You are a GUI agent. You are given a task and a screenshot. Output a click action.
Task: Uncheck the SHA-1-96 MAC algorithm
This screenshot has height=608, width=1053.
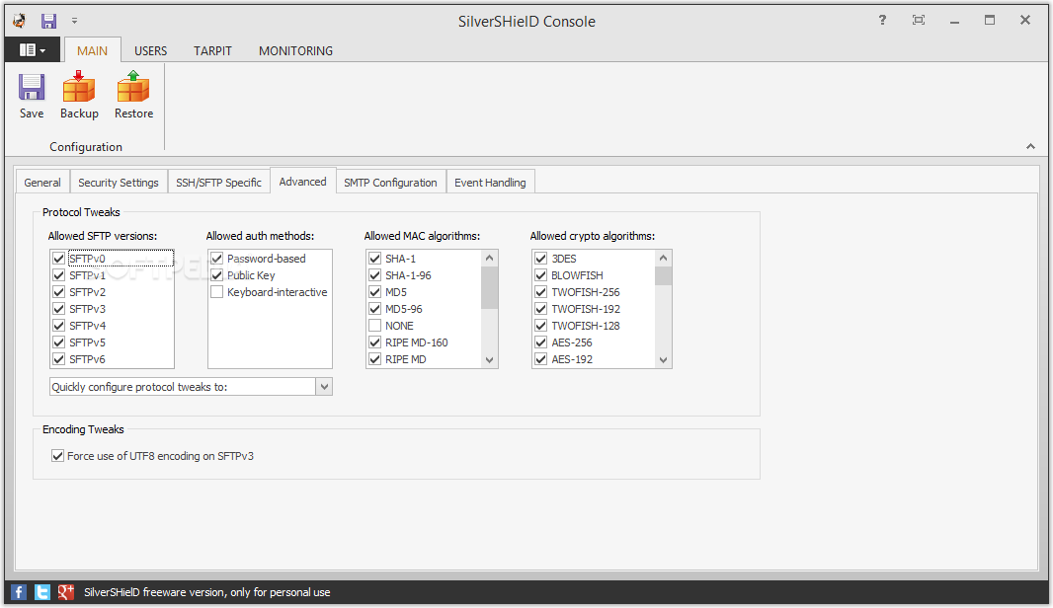point(375,275)
